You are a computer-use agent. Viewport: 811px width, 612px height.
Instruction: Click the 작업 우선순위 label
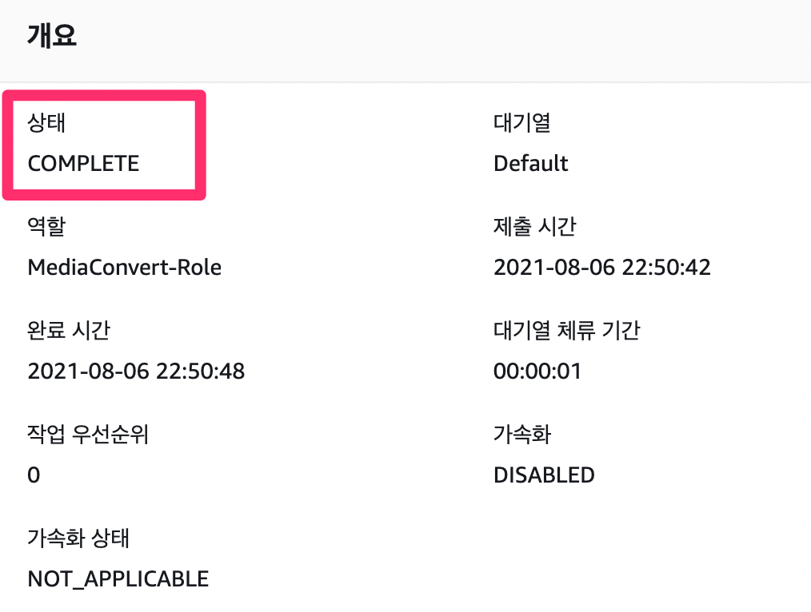[x=87, y=434]
